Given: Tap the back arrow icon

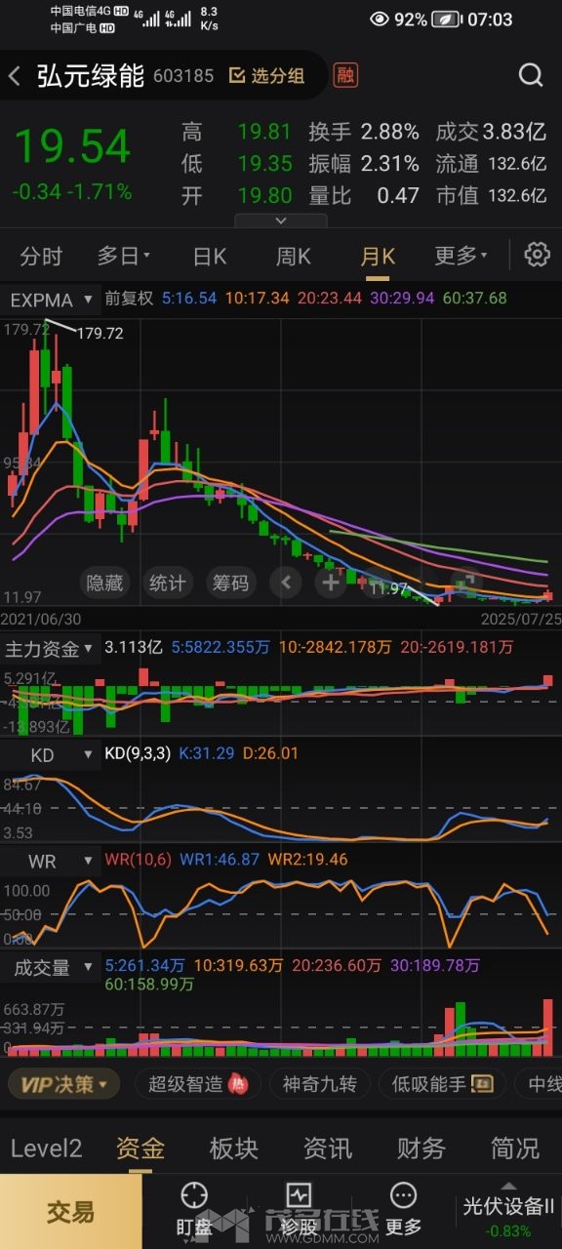Looking at the screenshot, I should (15, 76).
